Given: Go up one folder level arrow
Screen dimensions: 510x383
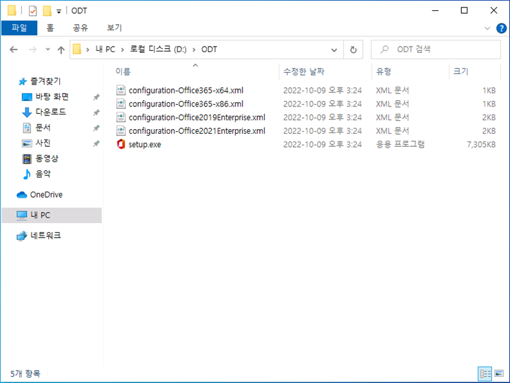Looking at the screenshot, I should pyautogui.click(x=61, y=49).
